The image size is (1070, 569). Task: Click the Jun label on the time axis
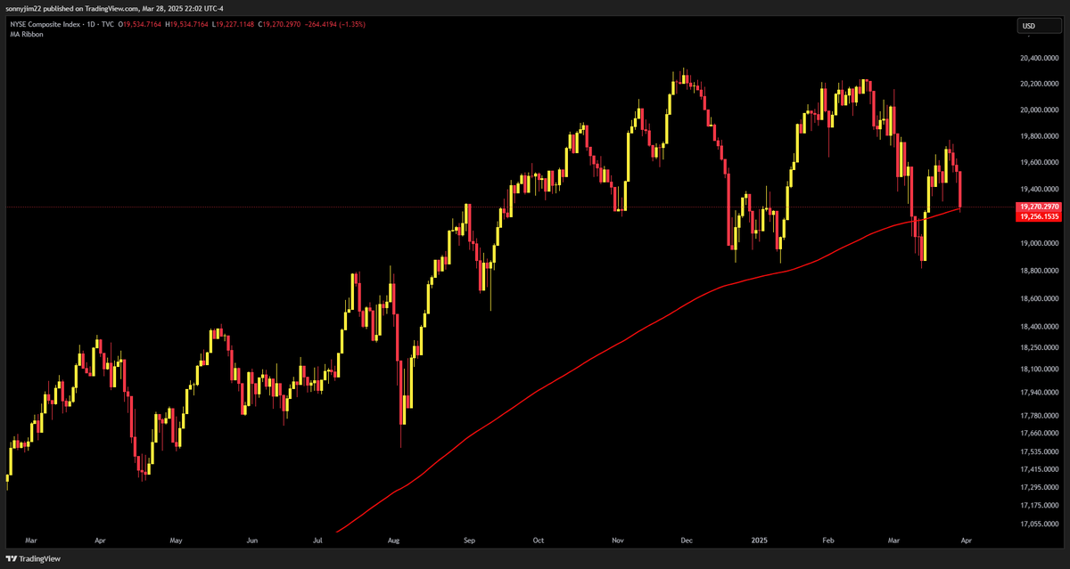251,541
